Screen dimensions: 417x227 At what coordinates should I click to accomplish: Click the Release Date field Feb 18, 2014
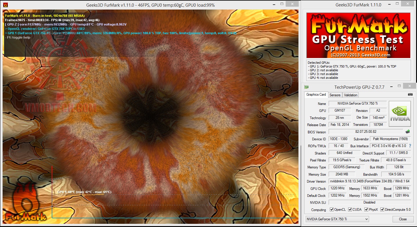pyautogui.click(x=339, y=125)
